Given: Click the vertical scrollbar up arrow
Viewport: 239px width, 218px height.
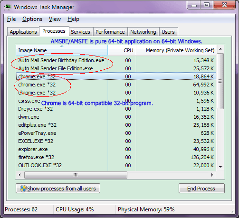Looking at the screenshot, I should tap(220, 49).
